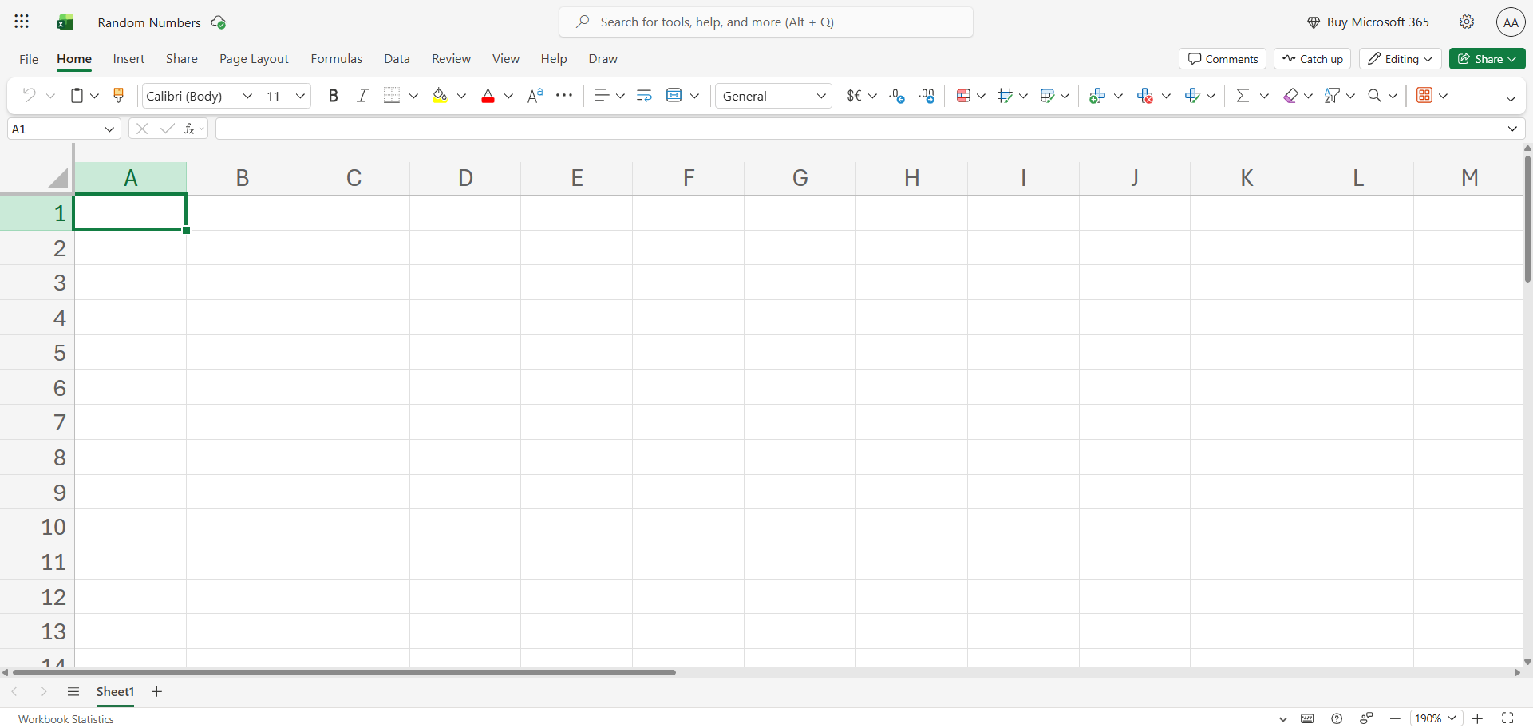Click the Borders grid icon
The height and width of the screenshot is (728, 1533).
(x=391, y=96)
